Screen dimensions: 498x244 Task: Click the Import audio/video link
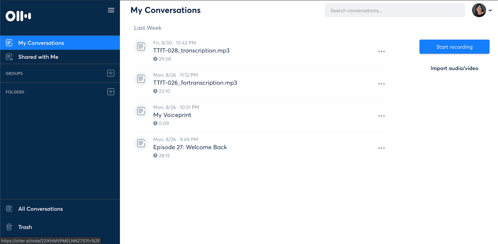454,68
